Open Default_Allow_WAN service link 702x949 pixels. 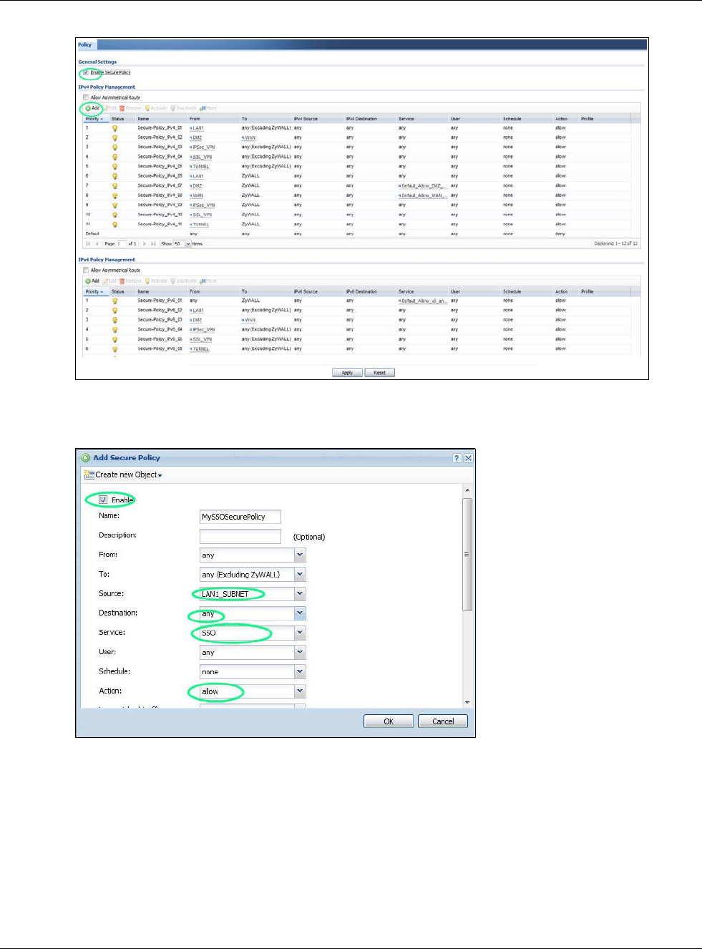click(424, 195)
